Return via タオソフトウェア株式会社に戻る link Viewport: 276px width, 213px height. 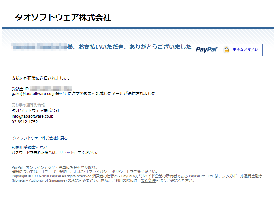coord(40,138)
